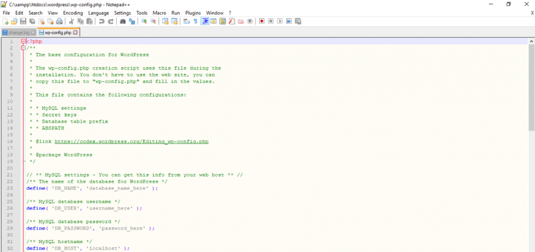This screenshot has height=252, width=535.
Task: Open the Macro menu
Action: [x=160, y=13]
